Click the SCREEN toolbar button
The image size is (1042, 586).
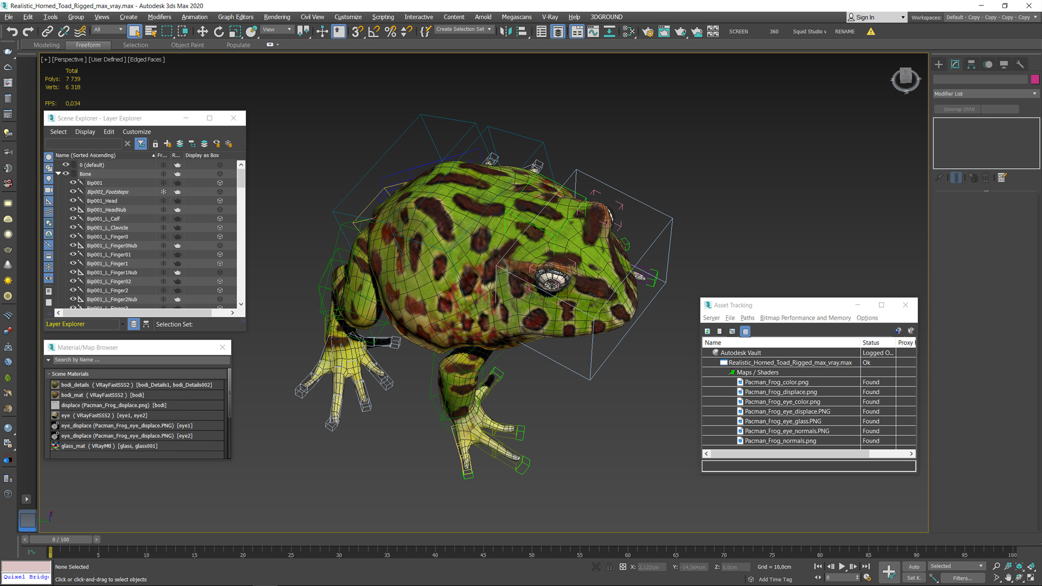738,31
